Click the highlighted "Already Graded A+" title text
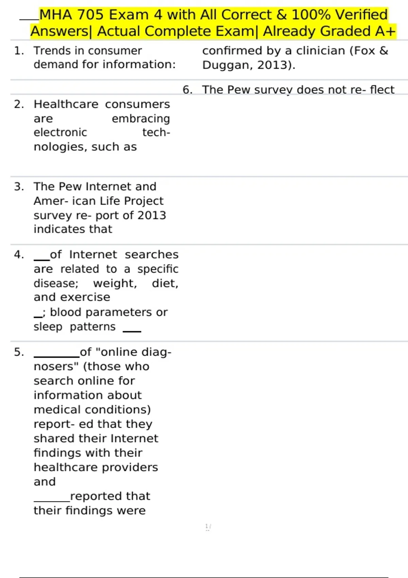The height and width of the screenshot is (578, 408). 329,31
